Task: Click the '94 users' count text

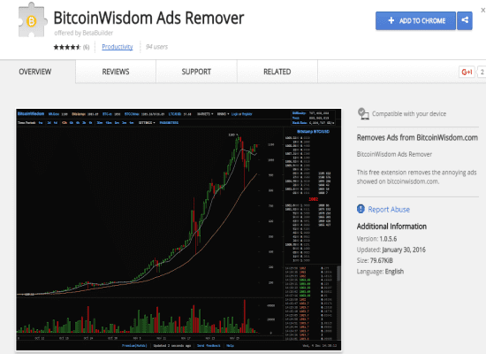Action: 156,47
